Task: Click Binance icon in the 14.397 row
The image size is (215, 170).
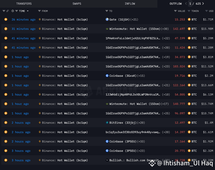Action: tap(40, 132)
